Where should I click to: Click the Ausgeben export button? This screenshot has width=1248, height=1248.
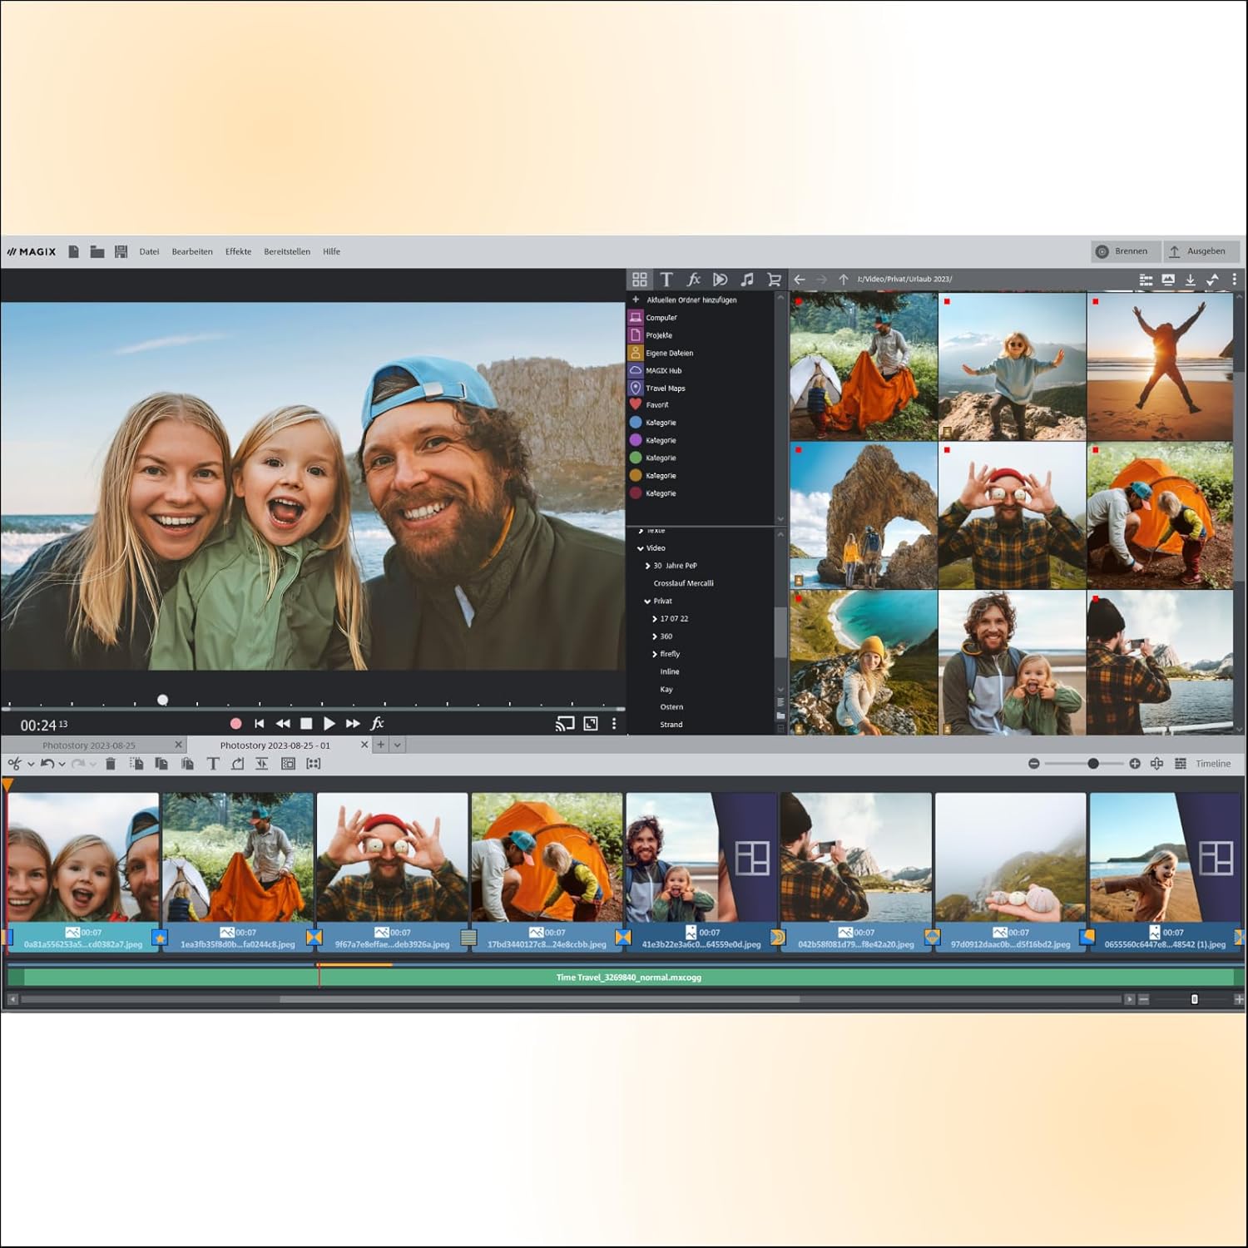(x=1198, y=251)
